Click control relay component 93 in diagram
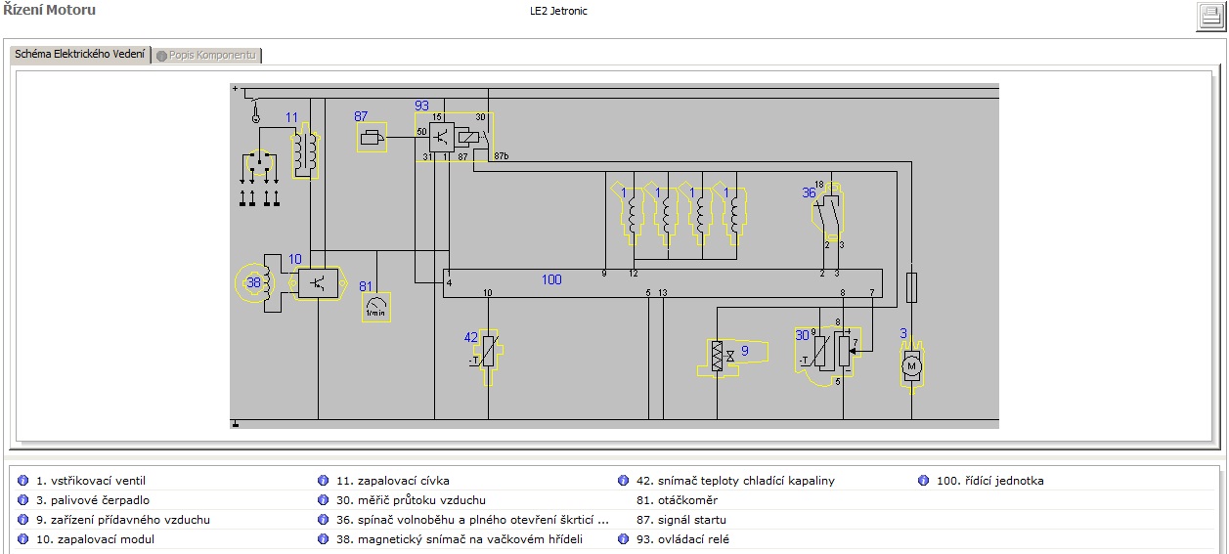This screenshot has height=554, width=1229. coord(455,137)
